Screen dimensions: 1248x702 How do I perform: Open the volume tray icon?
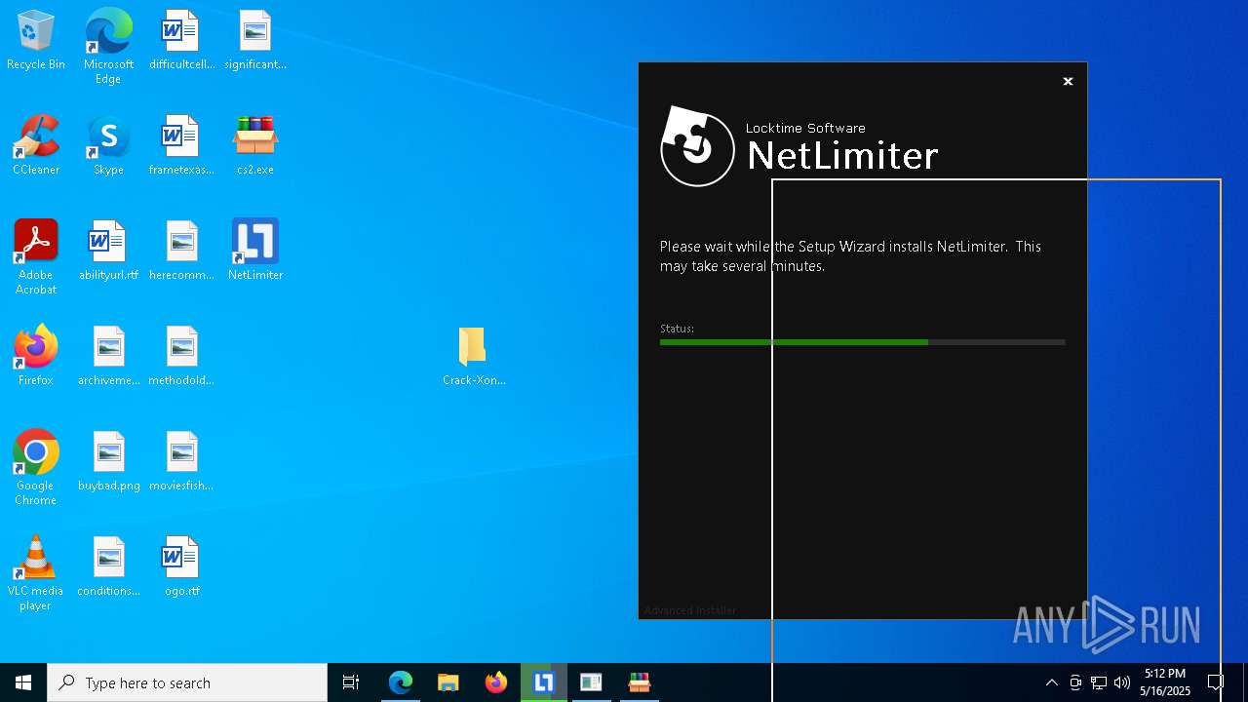pyautogui.click(x=1122, y=682)
